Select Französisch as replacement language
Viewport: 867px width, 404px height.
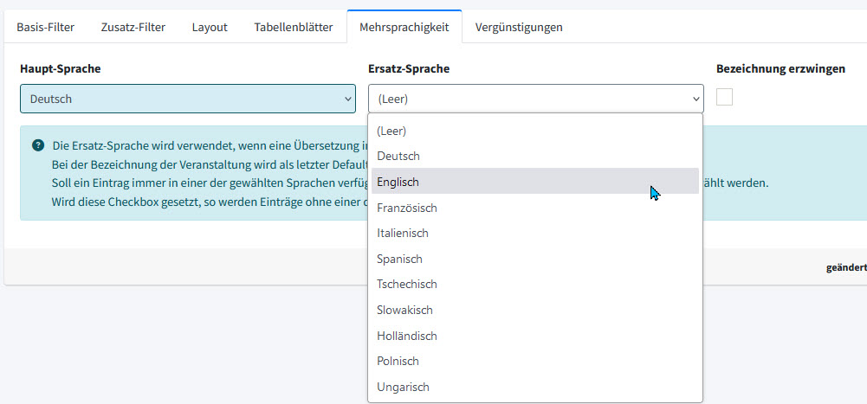point(535,208)
